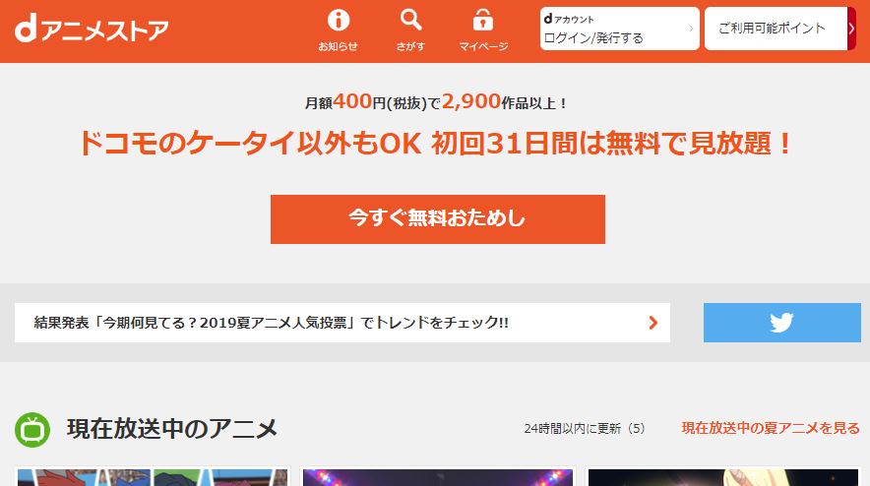
Task: Select the マイページ menu label
Action: pyautogui.click(x=483, y=46)
